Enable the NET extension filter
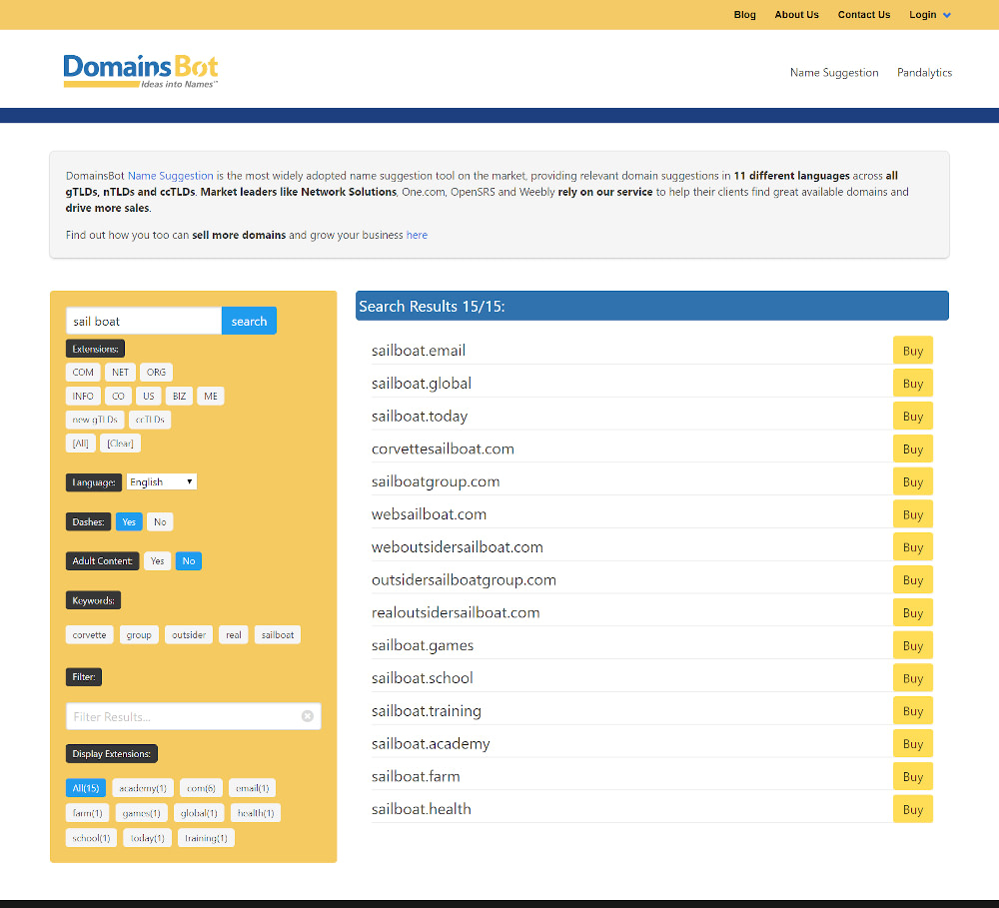The image size is (999, 908). click(120, 372)
